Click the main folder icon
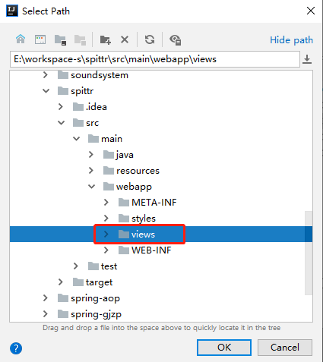Viewport: 323px width, 362px height. [x=93, y=139]
